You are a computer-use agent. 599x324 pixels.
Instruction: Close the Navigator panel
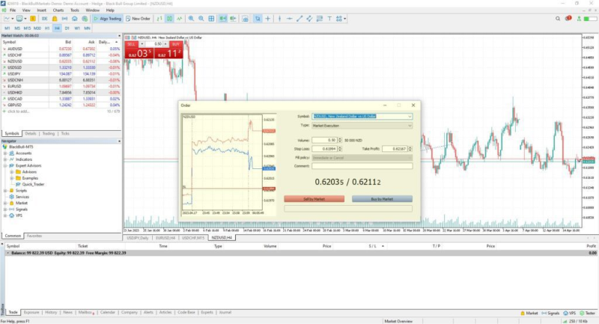tap(118, 141)
